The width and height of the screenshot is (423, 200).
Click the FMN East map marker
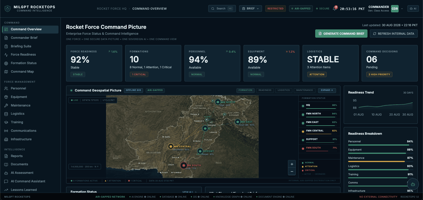237,122
